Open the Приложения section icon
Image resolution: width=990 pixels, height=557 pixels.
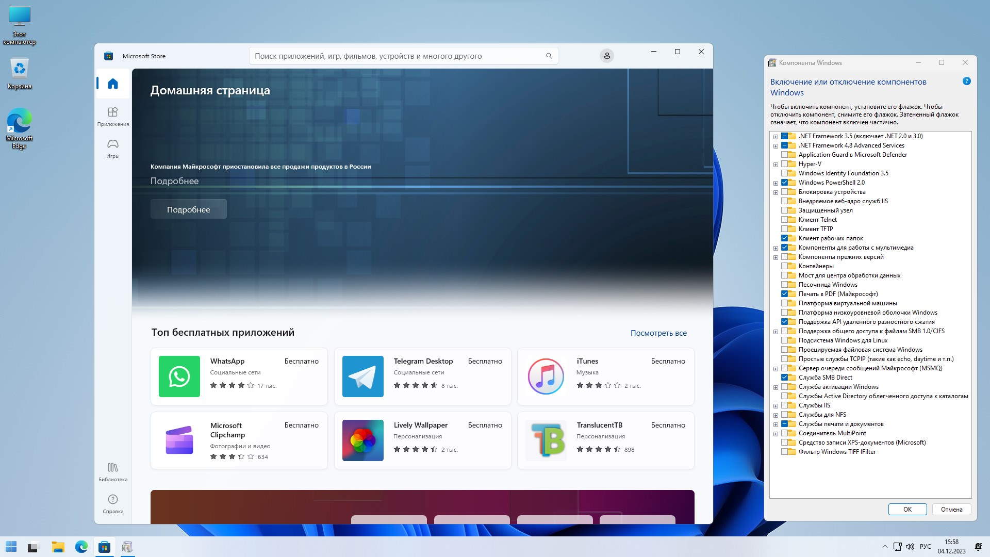coord(113,112)
